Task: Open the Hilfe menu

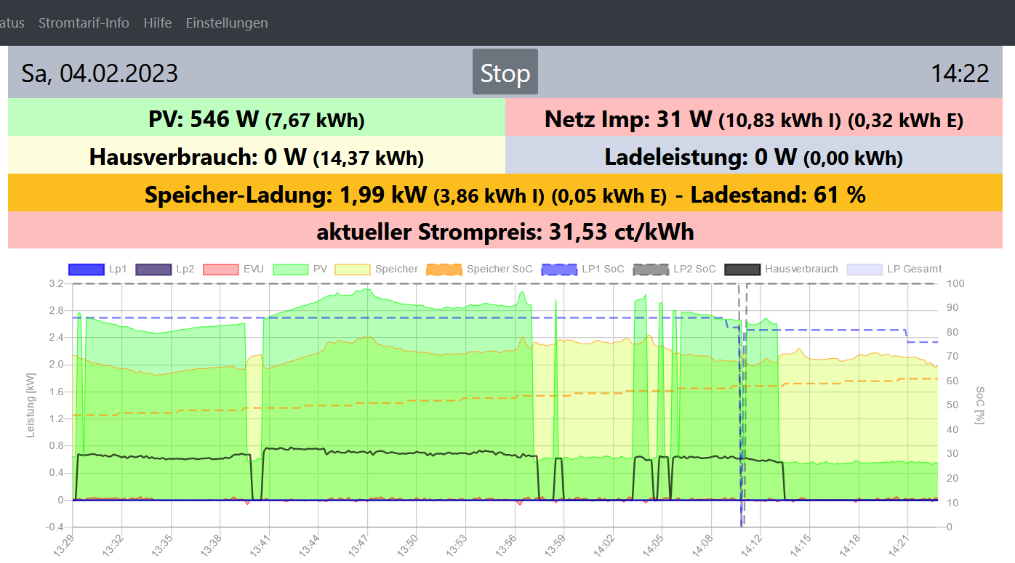Action: click(158, 23)
